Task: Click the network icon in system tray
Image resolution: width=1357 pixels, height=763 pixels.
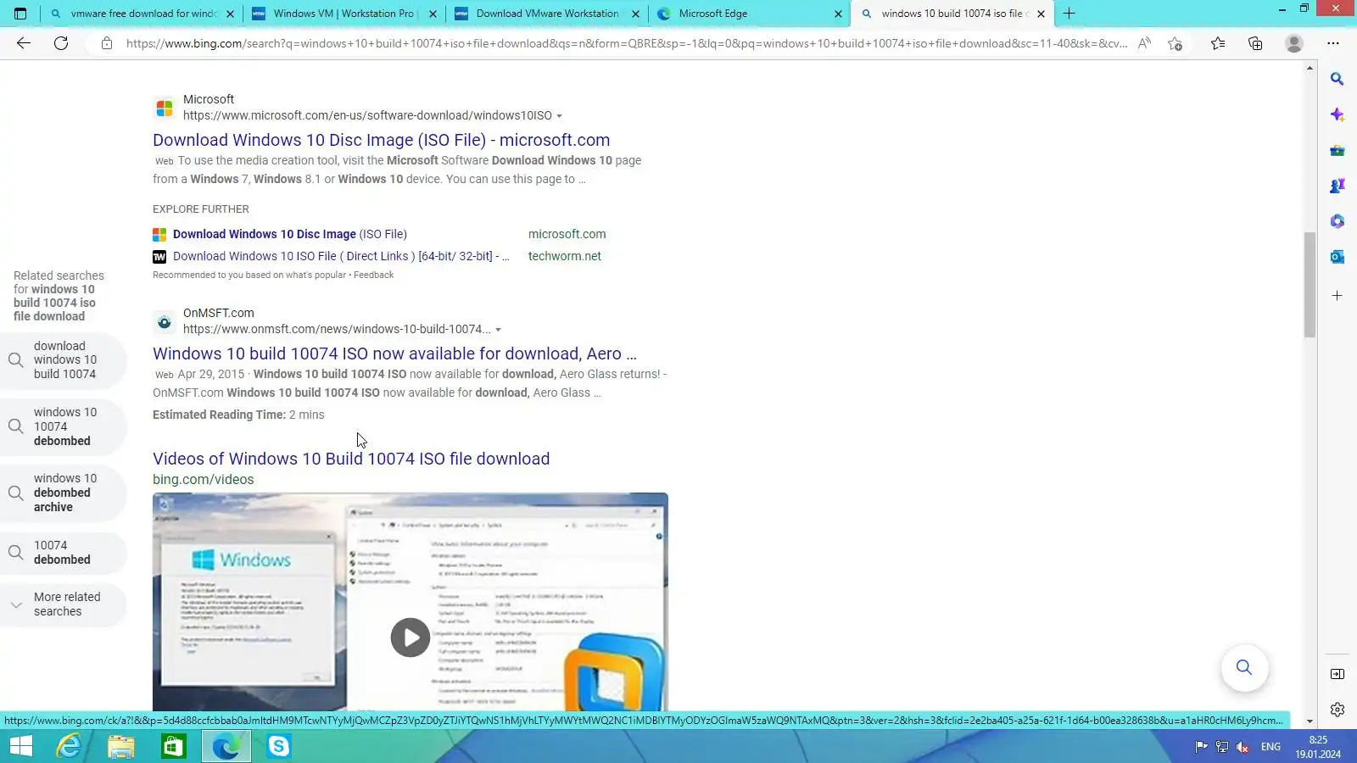Action: pyautogui.click(x=1222, y=747)
